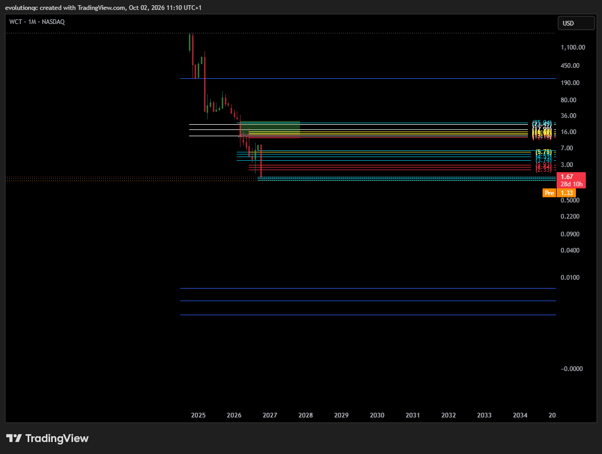Select the green shaded rectangle zone on chart
This screenshot has width=602, height=454.
pyautogui.click(x=270, y=128)
